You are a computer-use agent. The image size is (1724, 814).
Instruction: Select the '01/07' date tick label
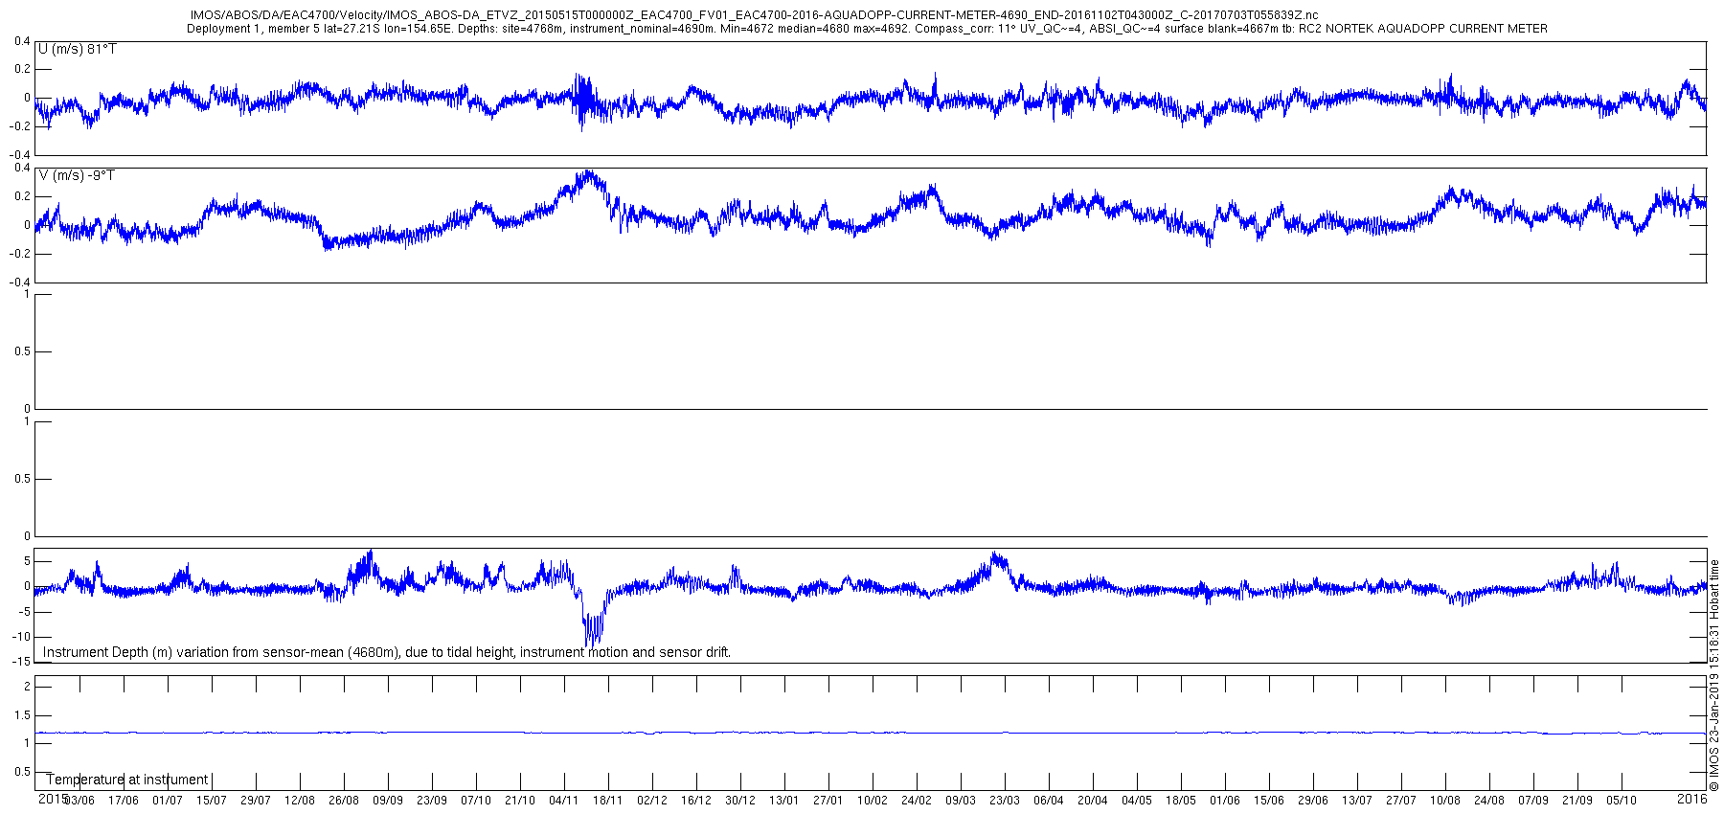click(x=168, y=801)
